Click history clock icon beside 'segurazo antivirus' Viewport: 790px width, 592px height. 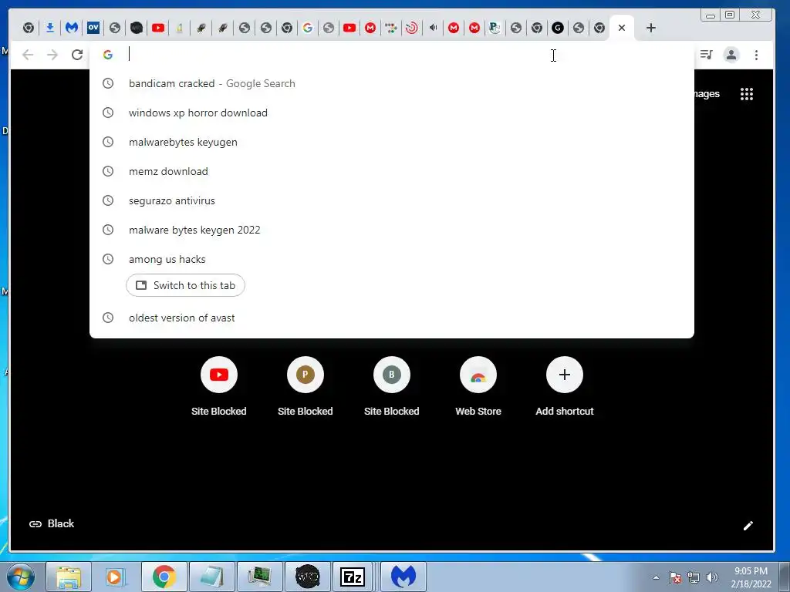tap(108, 200)
